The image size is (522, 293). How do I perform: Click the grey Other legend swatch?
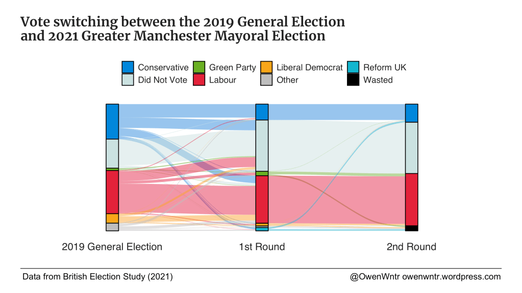tap(266, 79)
